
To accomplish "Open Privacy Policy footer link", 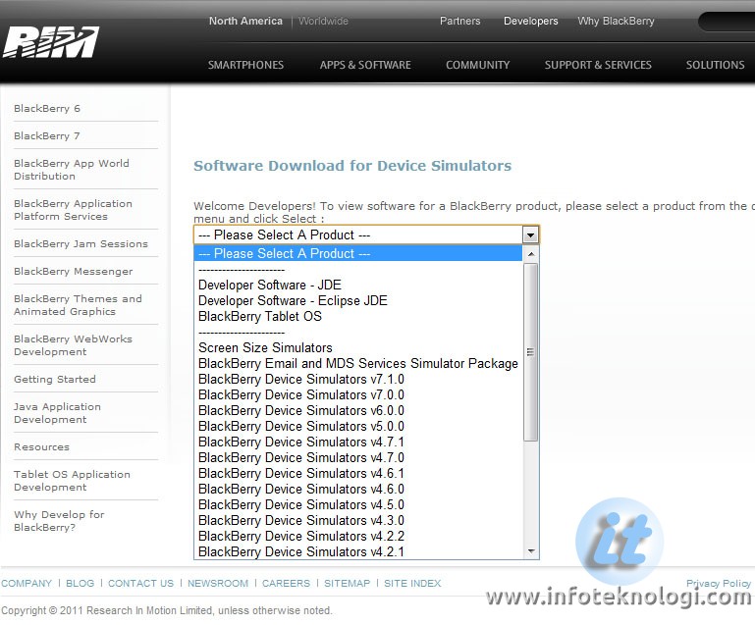I will 719,583.
